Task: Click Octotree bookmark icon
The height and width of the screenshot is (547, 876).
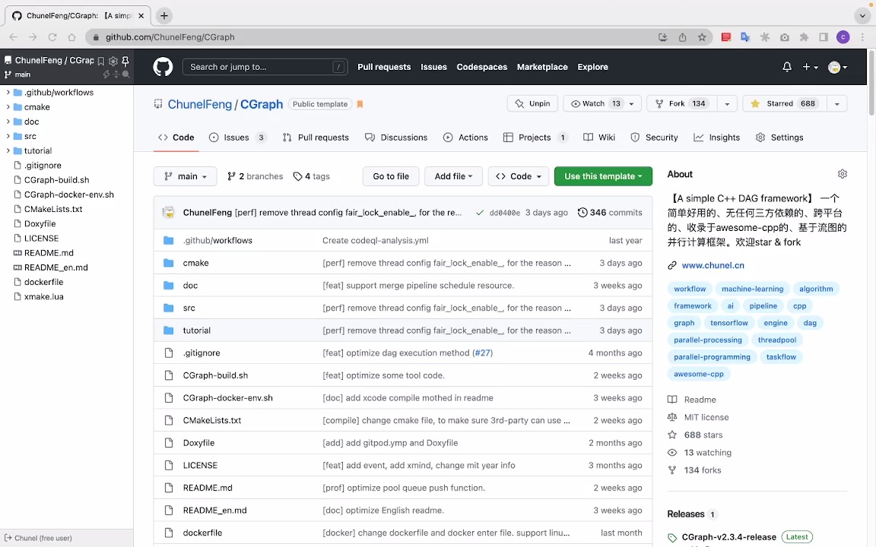Action: point(101,60)
